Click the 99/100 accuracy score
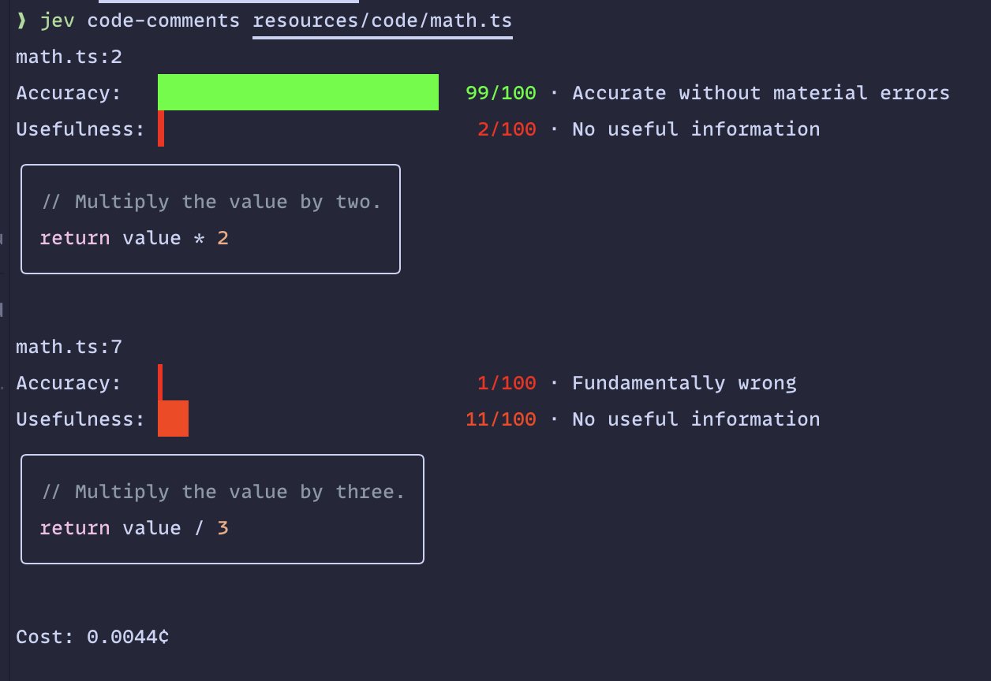 point(500,93)
